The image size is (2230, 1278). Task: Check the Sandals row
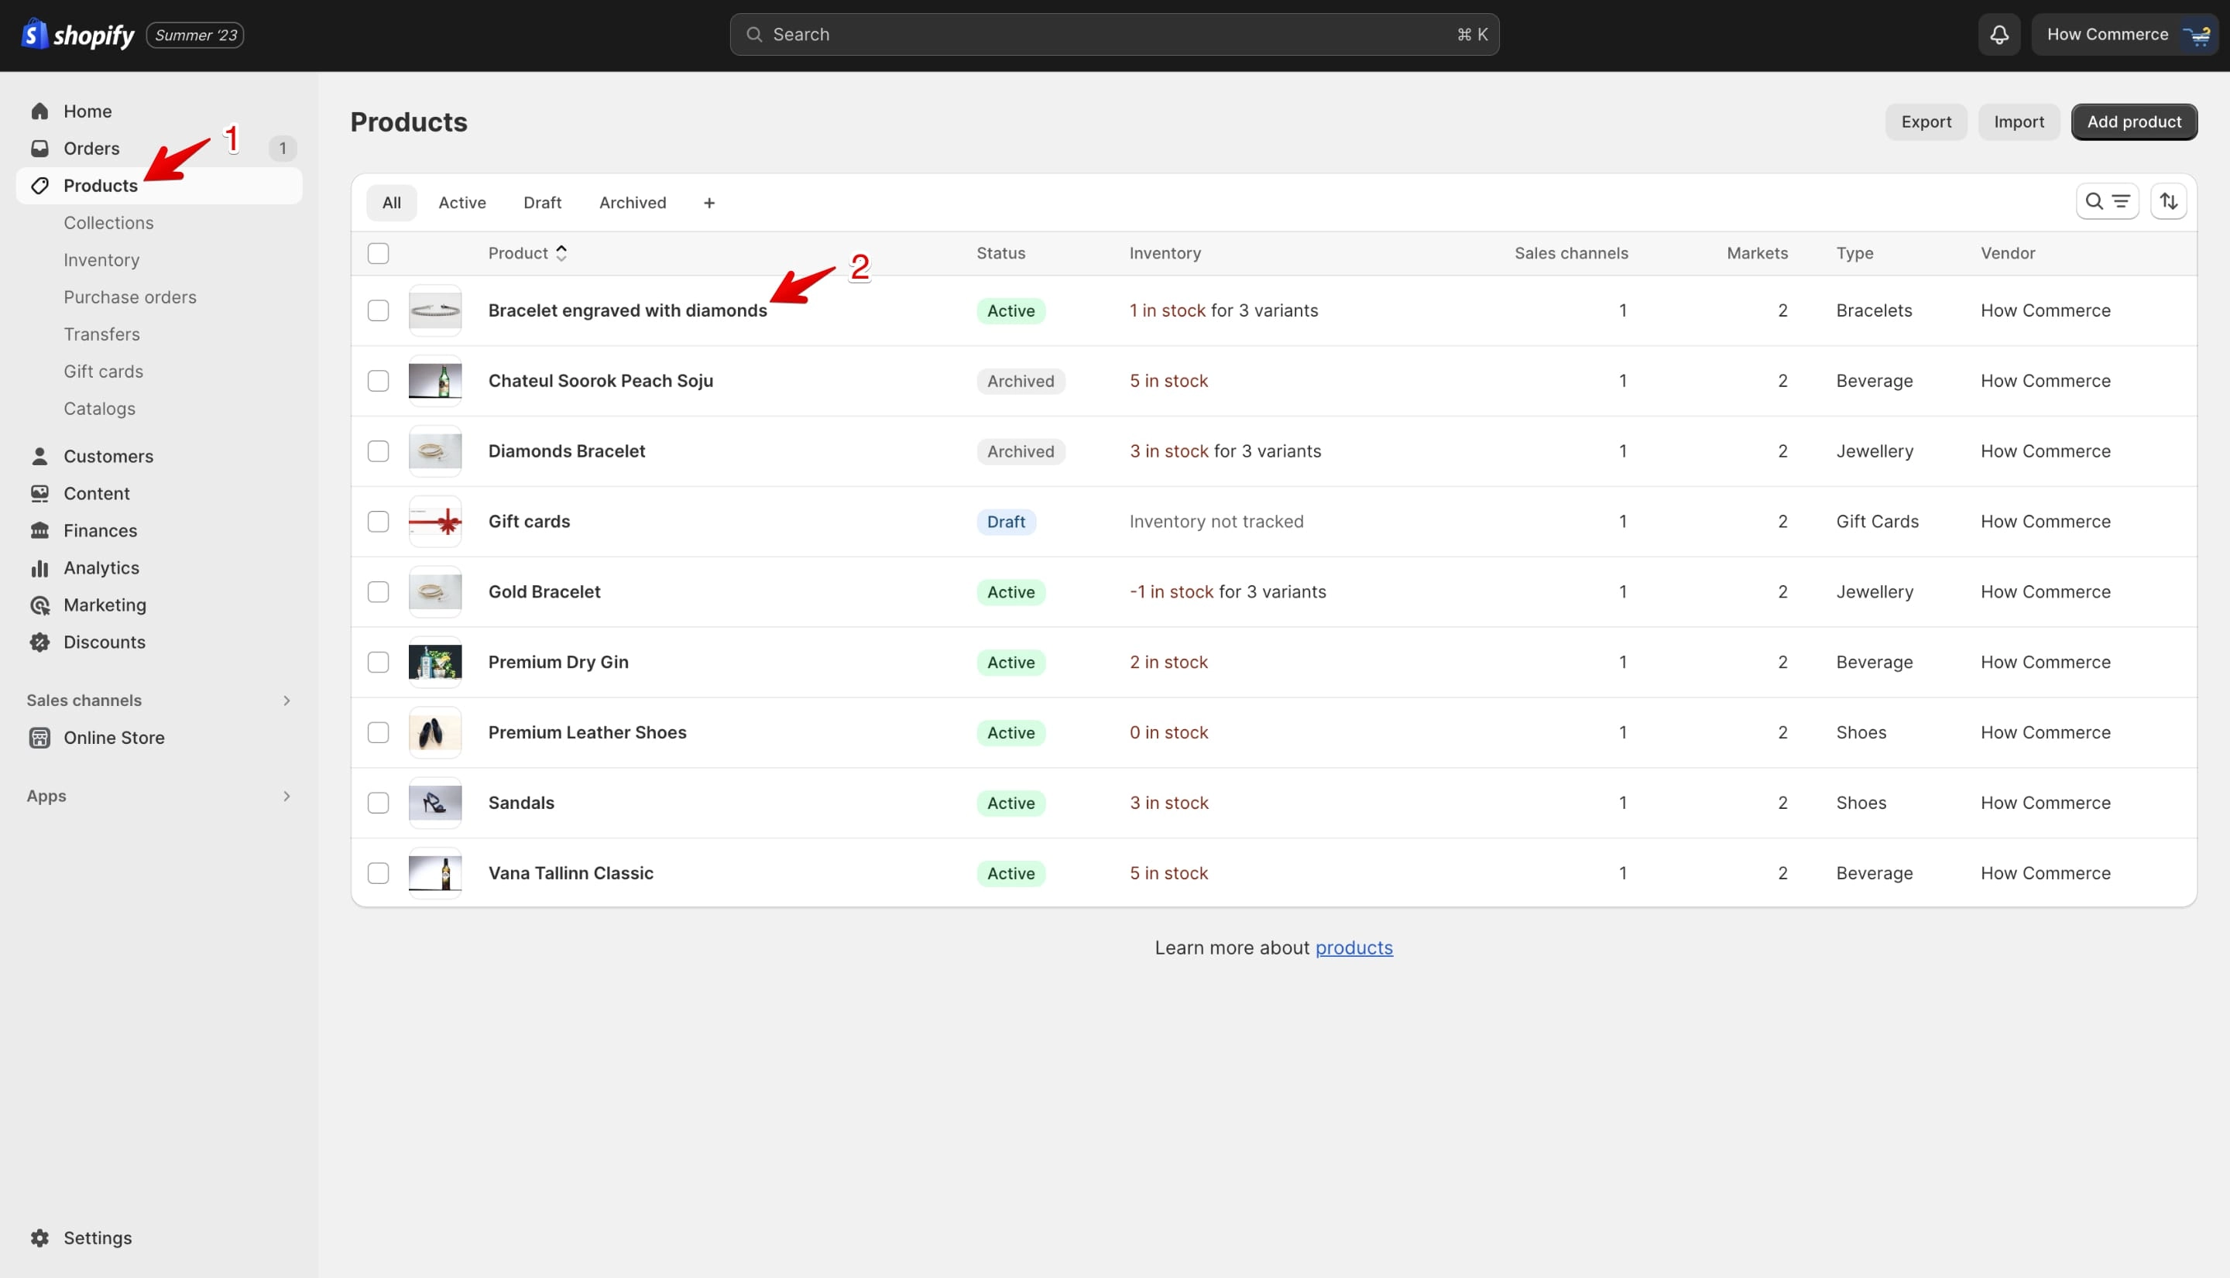coord(379,802)
